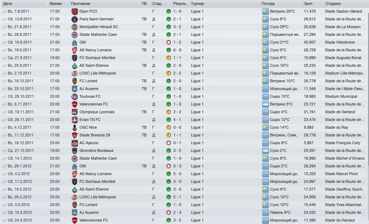Viewport: 369px width, 224px height.
Task: Sort by the Противник column header
Action: pos(81,4)
